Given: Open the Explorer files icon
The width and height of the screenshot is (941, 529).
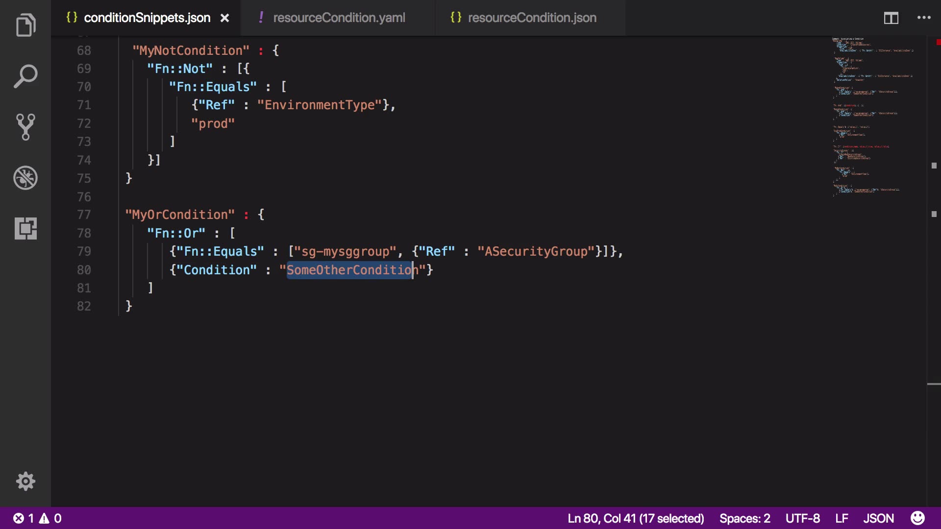Looking at the screenshot, I should (25, 25).
